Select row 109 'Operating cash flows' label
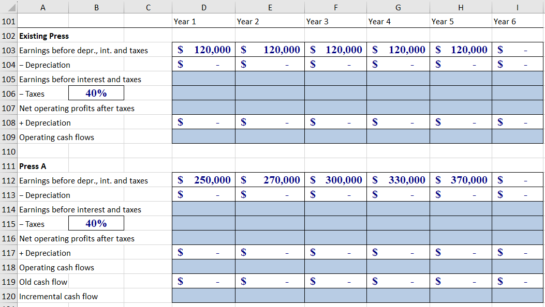The height and width of the screenshot is (307, 545). click(x=56, y=137)
